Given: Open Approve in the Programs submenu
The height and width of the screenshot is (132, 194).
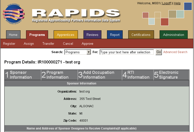Looking at the screenshot, I should [x=88, y=44].
